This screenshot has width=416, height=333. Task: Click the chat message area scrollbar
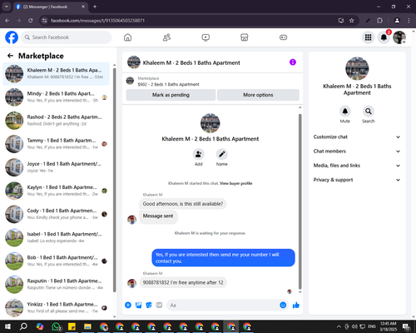[x=300, y=201]
